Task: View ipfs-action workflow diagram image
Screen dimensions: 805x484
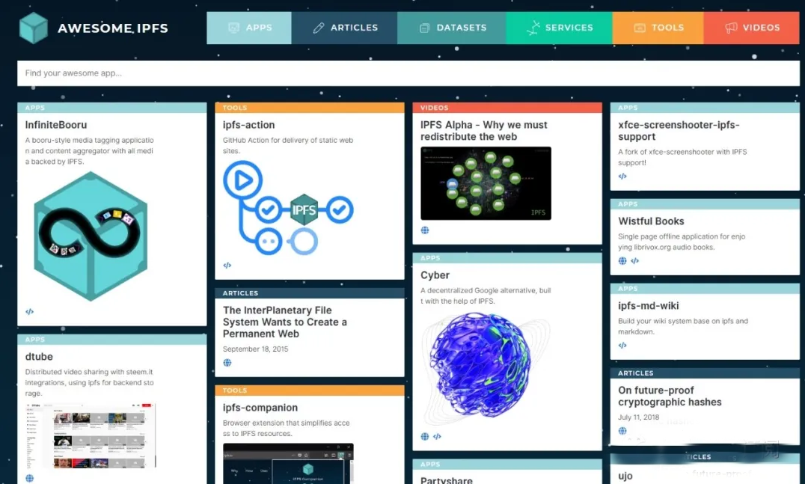Action: pos(288,208)
